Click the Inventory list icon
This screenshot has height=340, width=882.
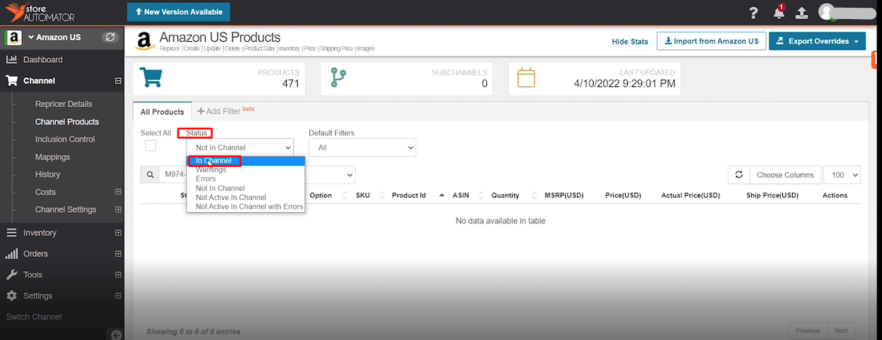12,233
